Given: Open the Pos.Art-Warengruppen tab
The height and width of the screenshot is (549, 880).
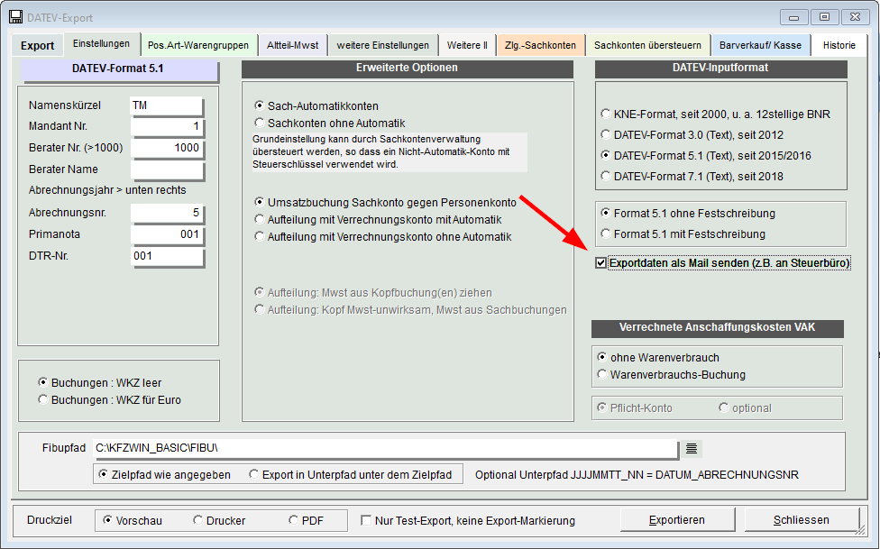Looking at the screenshot, I should pyautogui.click(x=198, y=45).
